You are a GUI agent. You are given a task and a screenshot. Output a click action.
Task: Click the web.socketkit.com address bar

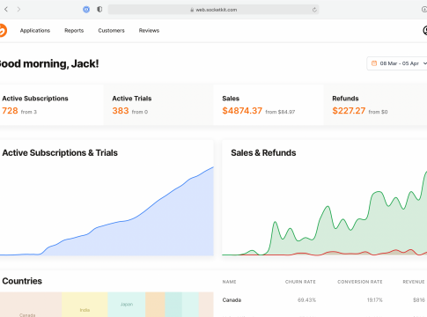click(213, 10)
